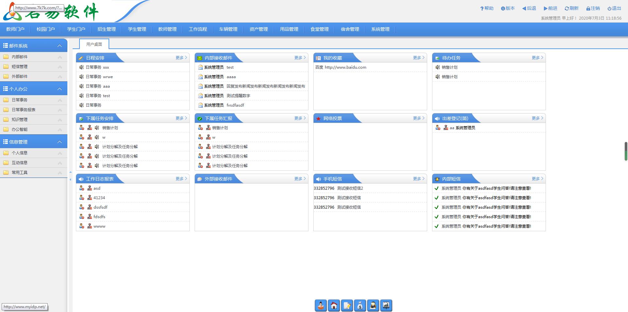The image size is (628, 312).
Task: Click the document with pencil dock icon
Action: [x=347, y=306]
